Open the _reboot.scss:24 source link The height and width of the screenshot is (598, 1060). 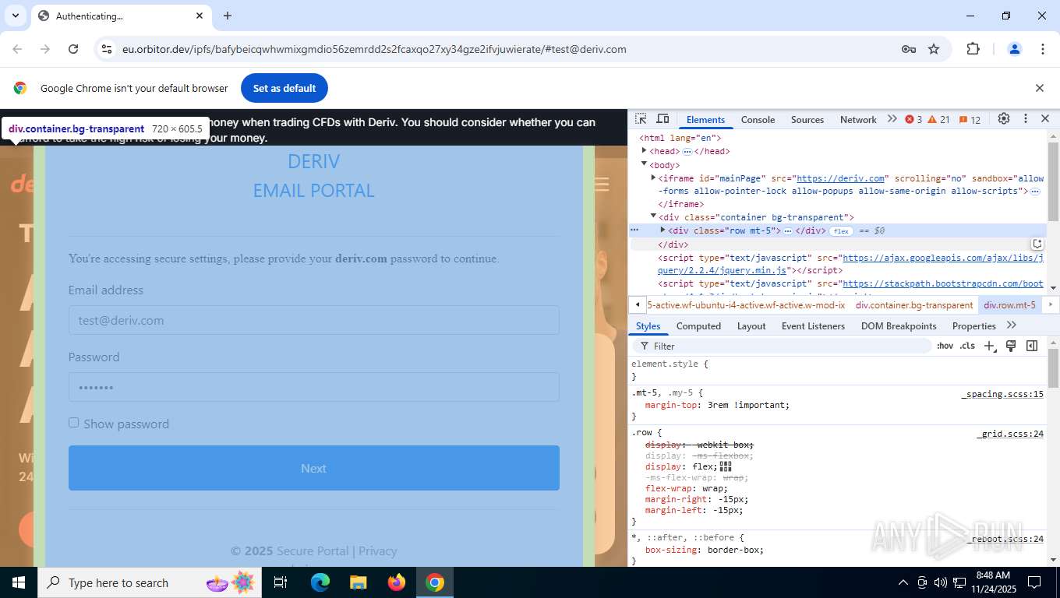click(x=1005, y=539)
